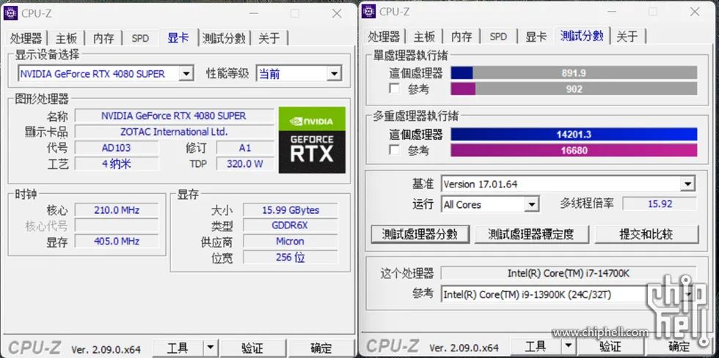The height and width of the screenshot is (358, 719).
Task: Open the 工具 dropdown arrow in left window
Action: click(210, 348)
